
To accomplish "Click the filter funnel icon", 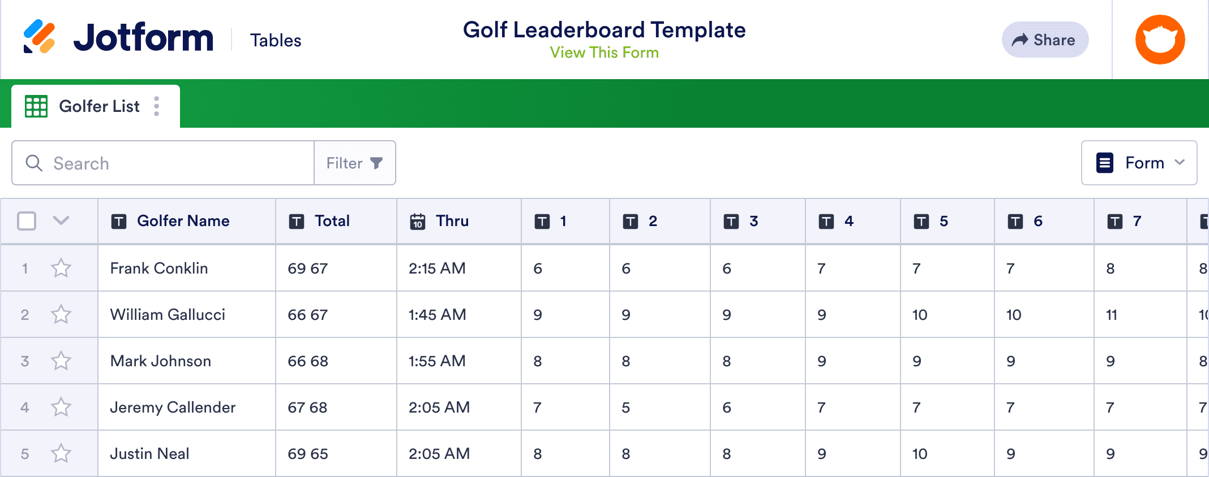I will pyautogui.click(x=376, y=163).
